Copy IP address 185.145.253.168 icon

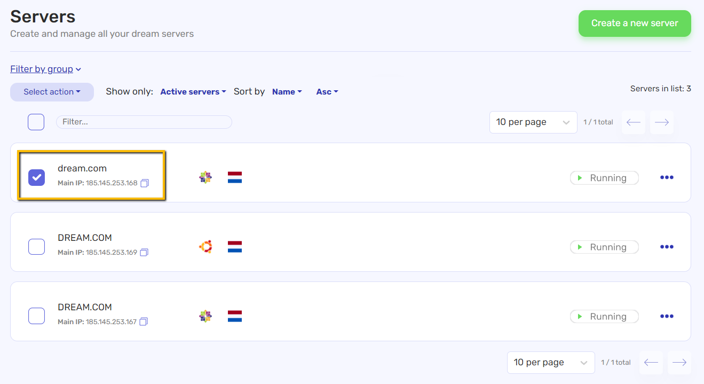pyautogui.click(x=145, y=183)
